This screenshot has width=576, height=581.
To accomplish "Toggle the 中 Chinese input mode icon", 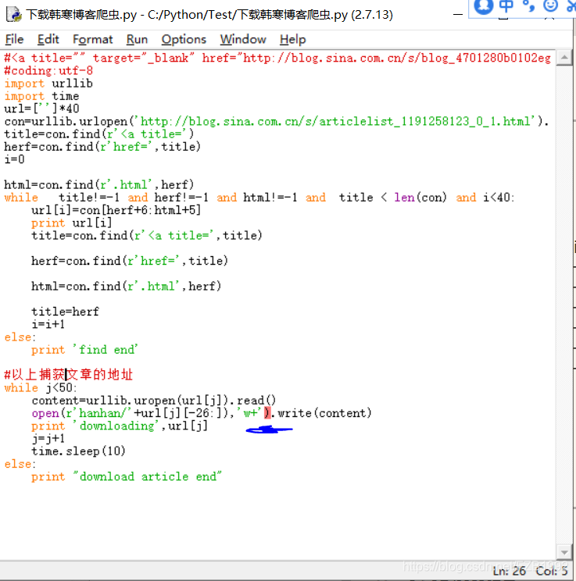I will [x=506, y=5].
